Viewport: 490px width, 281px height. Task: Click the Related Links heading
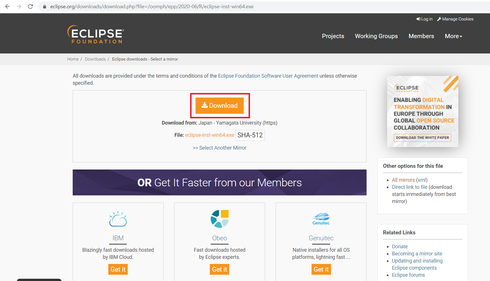click(399, 233)
